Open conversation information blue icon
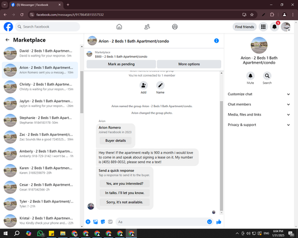The image size is (298, 238). [x=216, y=40]
